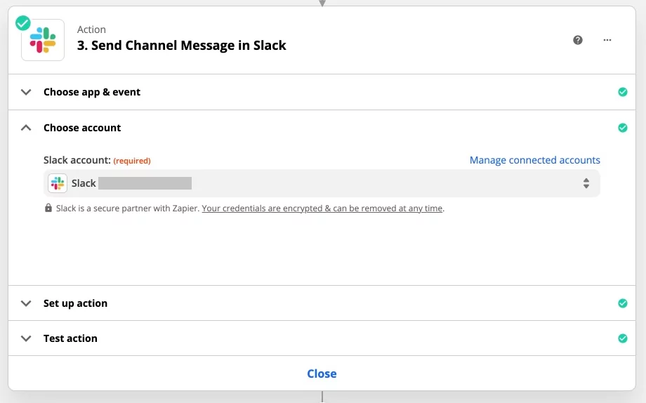
Task: Open the credentials are encrypted link
Action: click(322, 208)
